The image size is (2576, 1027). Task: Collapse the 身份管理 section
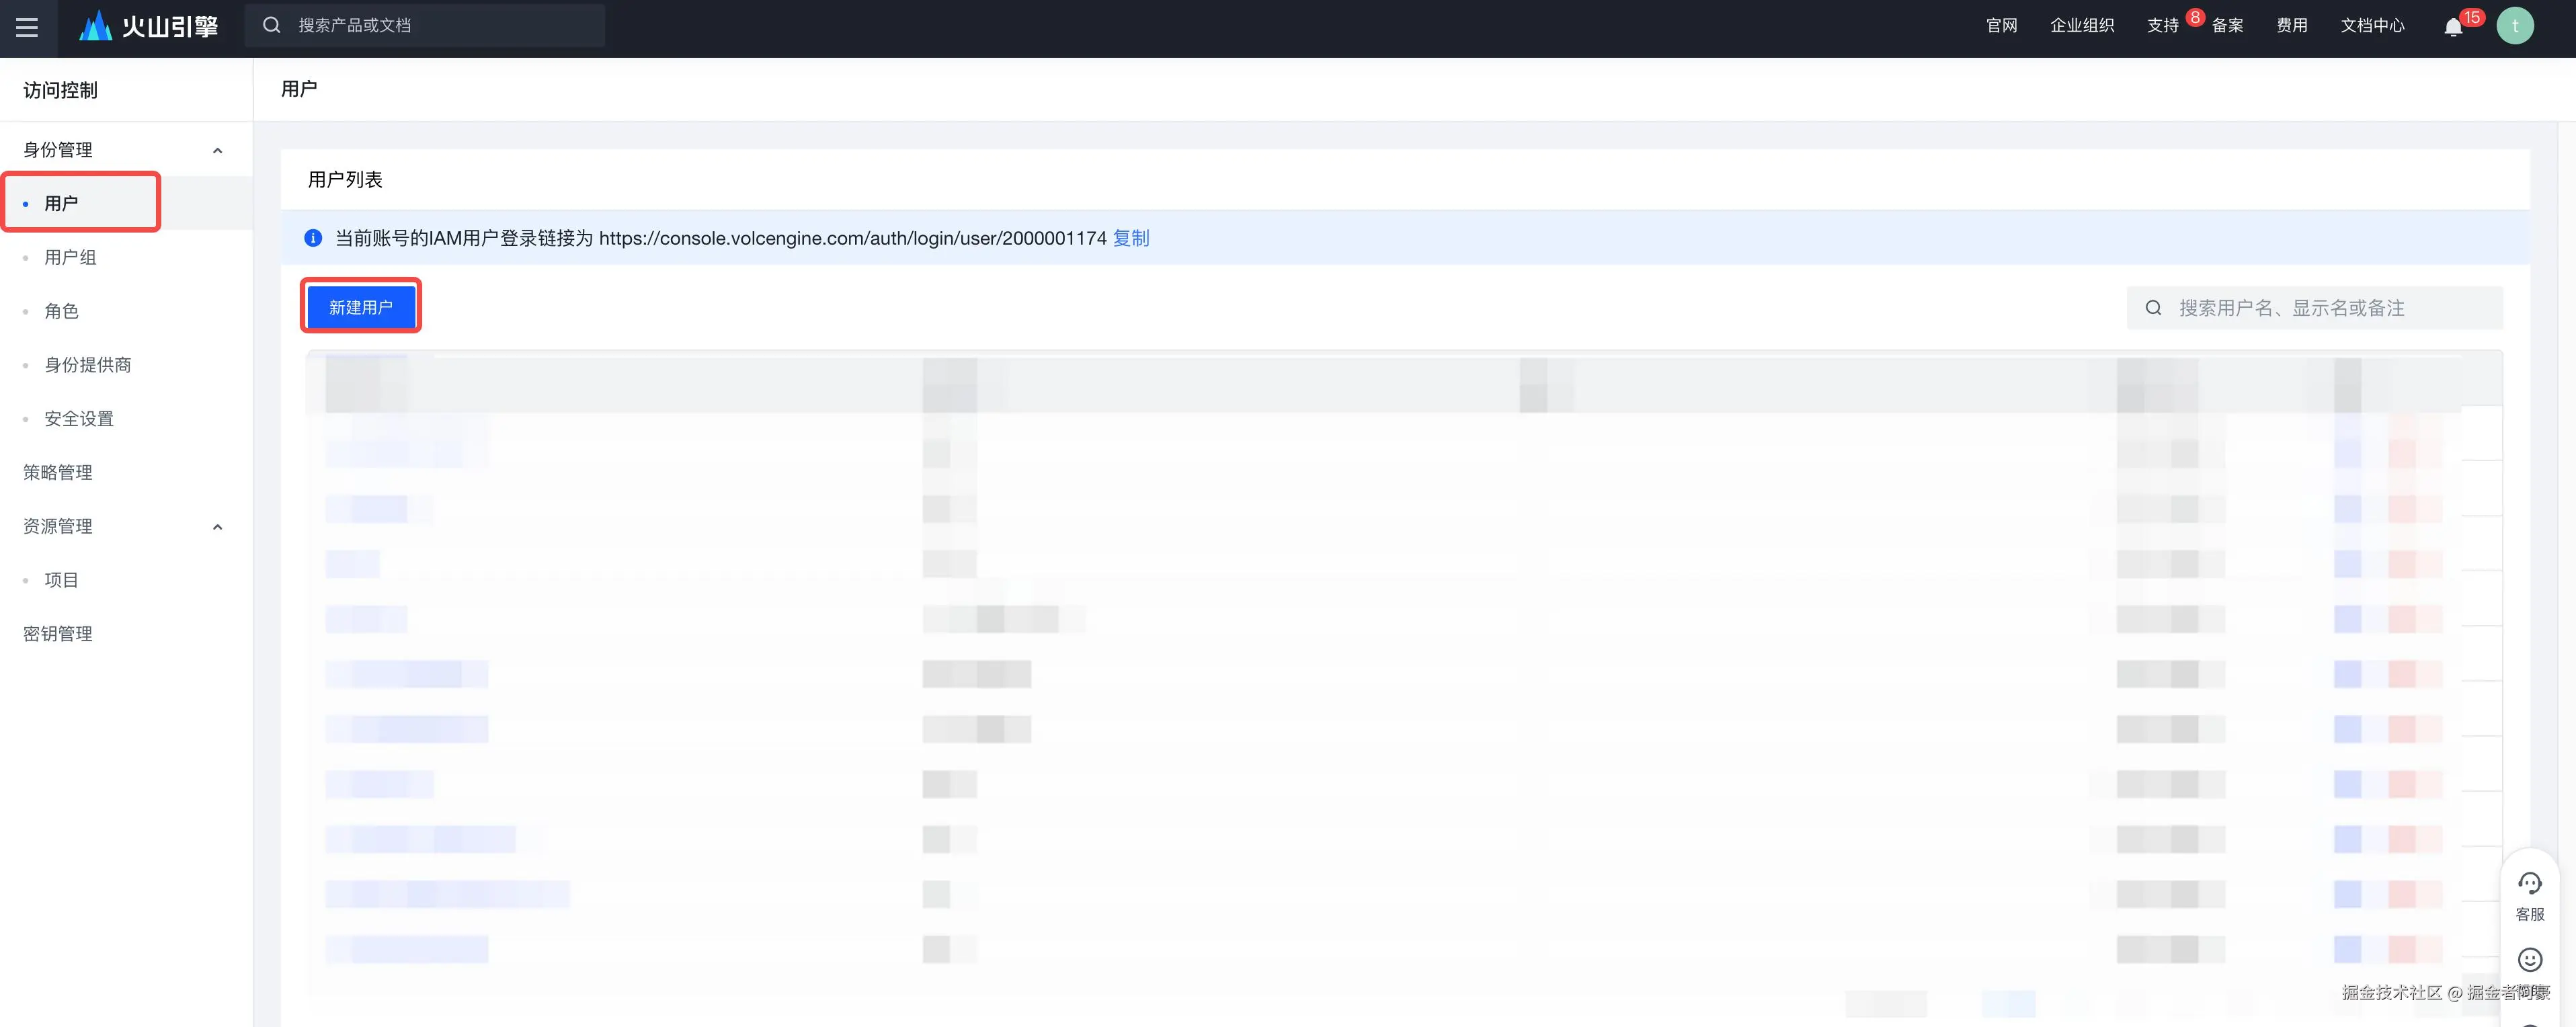217,150
